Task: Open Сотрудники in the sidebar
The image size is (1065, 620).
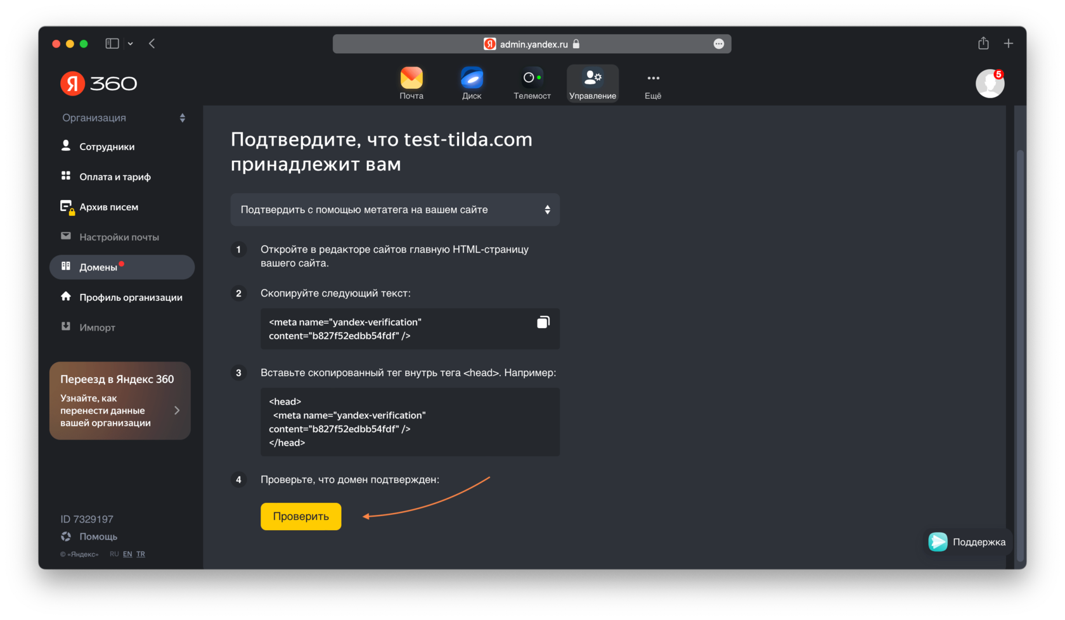Action: [106, 146]
